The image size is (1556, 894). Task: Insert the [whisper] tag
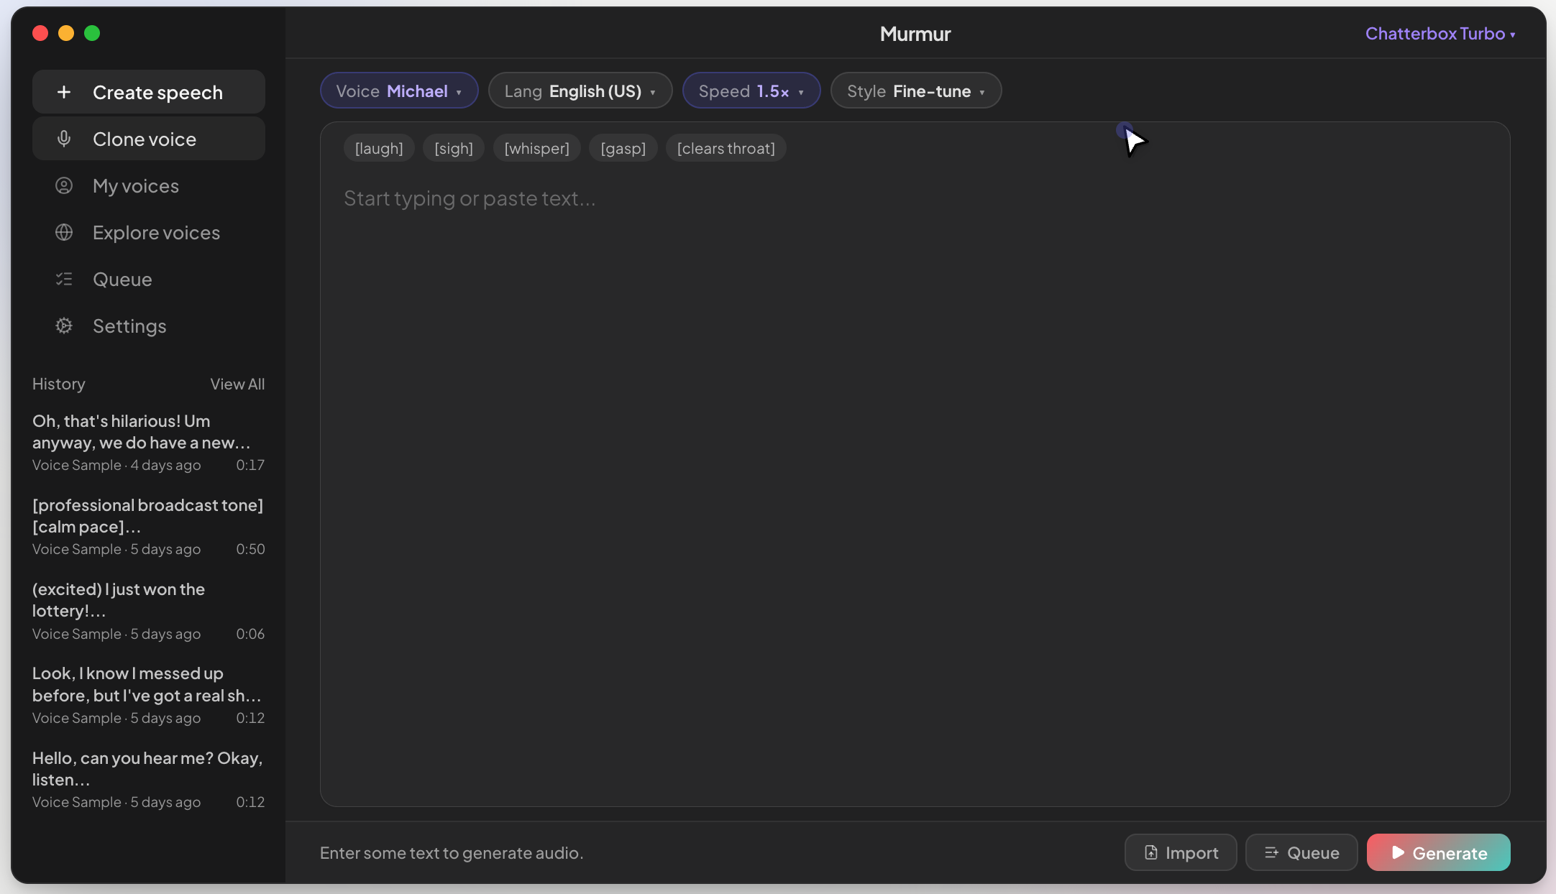[x=536, y=148]
